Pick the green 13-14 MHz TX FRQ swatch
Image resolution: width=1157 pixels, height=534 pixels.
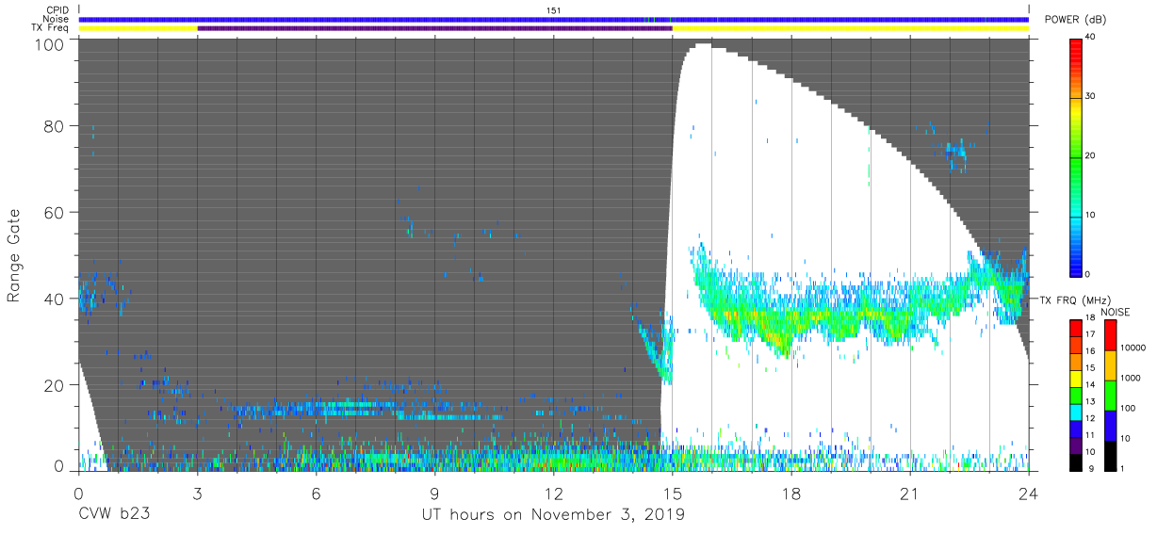tap(1075, 396)
